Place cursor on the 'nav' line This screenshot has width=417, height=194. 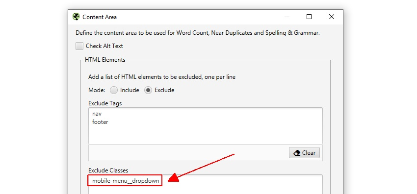97,114
